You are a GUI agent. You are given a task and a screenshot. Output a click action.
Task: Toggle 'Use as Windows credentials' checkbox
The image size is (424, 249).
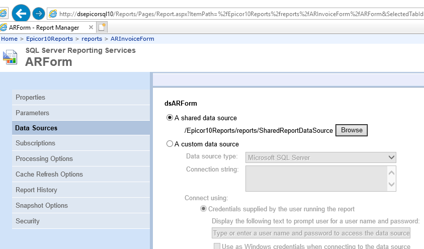coord(217,246)
